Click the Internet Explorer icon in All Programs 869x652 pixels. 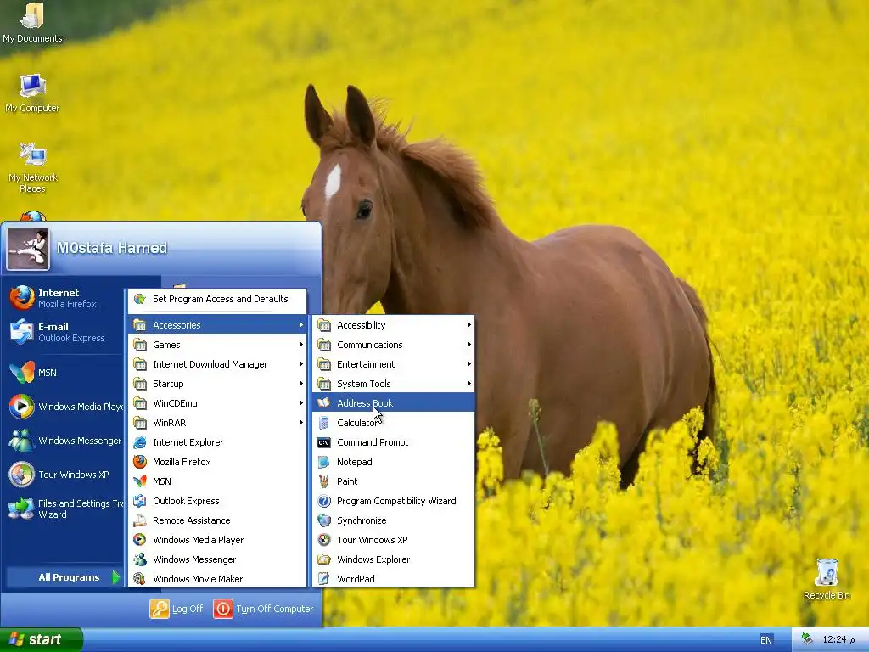coord(140,442)
